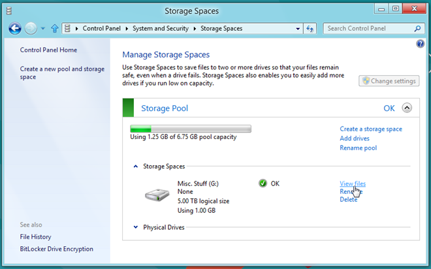Viewport: 431px width, 269px height.
Task: Click the Storage Spaces icon in title bar
Action: pos(8,10)
